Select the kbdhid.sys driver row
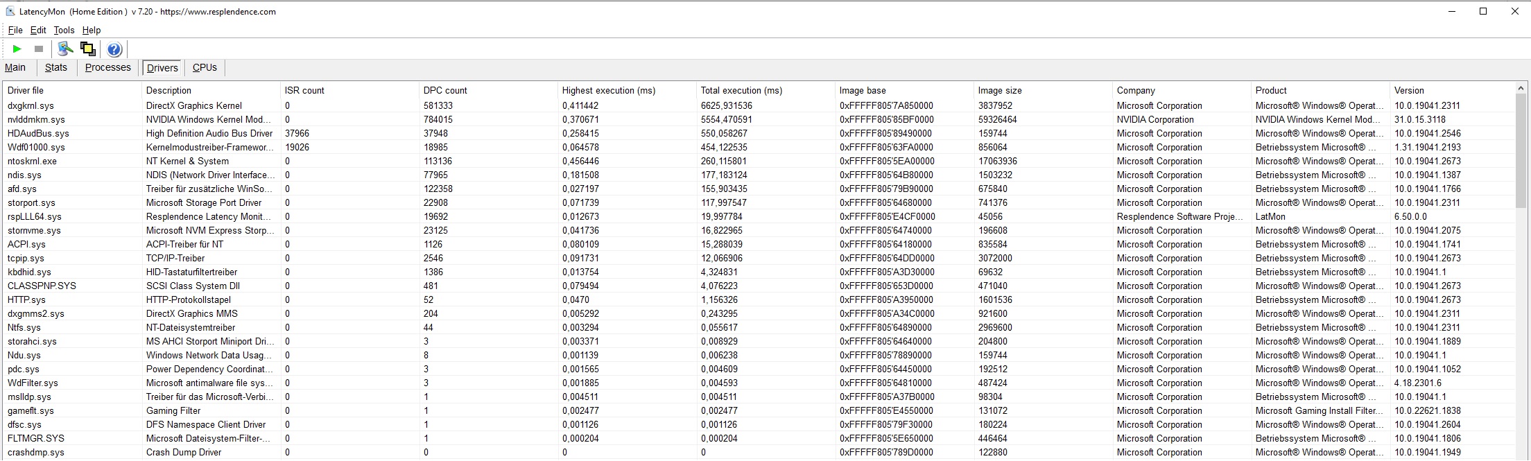 pyautogui.click(x=759, y=272)
